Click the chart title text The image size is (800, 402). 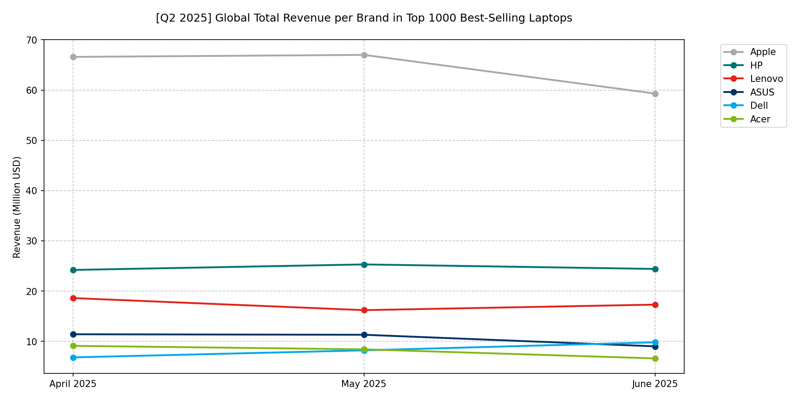click(x=364, y=18)
